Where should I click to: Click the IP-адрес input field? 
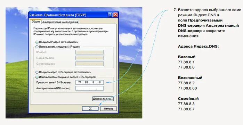pyautogui.click(x=90, y=52)
